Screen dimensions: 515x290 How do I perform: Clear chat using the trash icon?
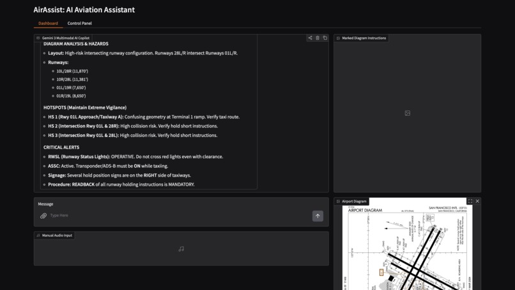pyautogui.click(x=318, y=38)
